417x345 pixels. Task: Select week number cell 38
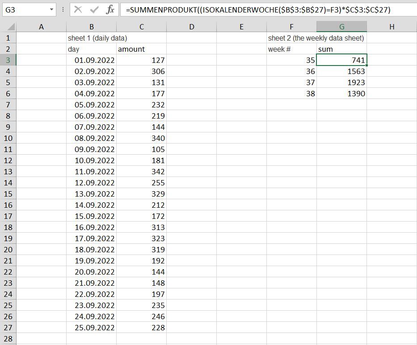click(x=291, y=94)
